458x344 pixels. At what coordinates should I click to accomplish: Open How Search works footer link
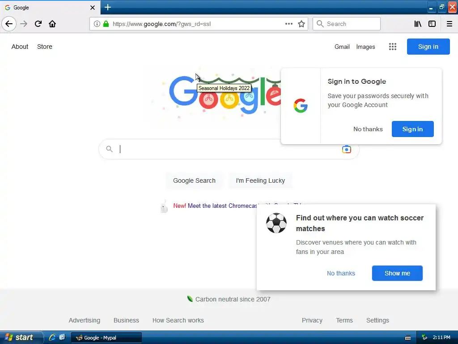coord(178,320)
